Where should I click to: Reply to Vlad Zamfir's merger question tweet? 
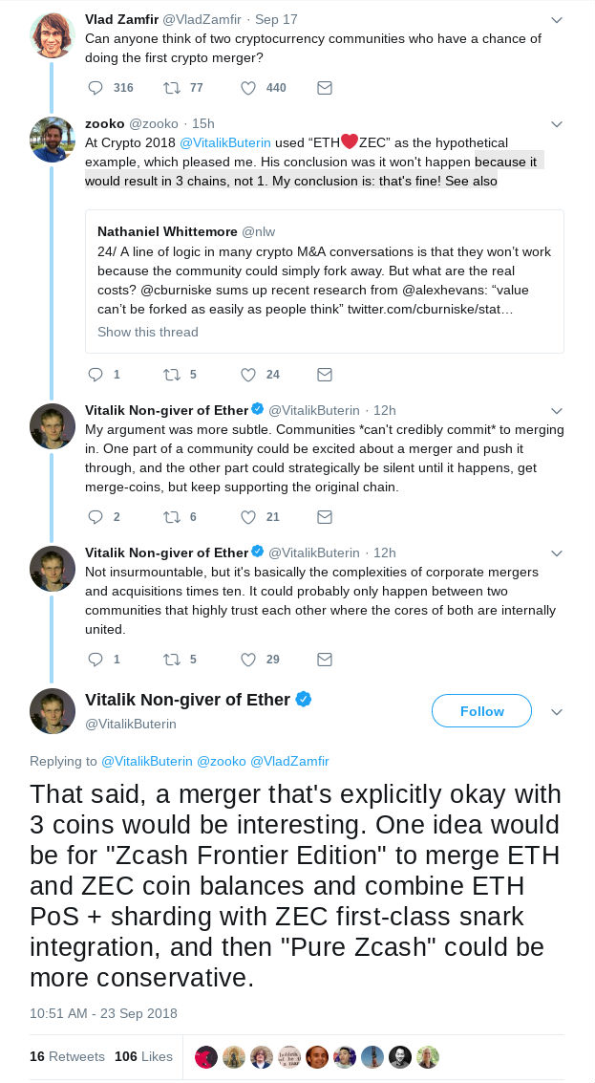coord(95,88)
